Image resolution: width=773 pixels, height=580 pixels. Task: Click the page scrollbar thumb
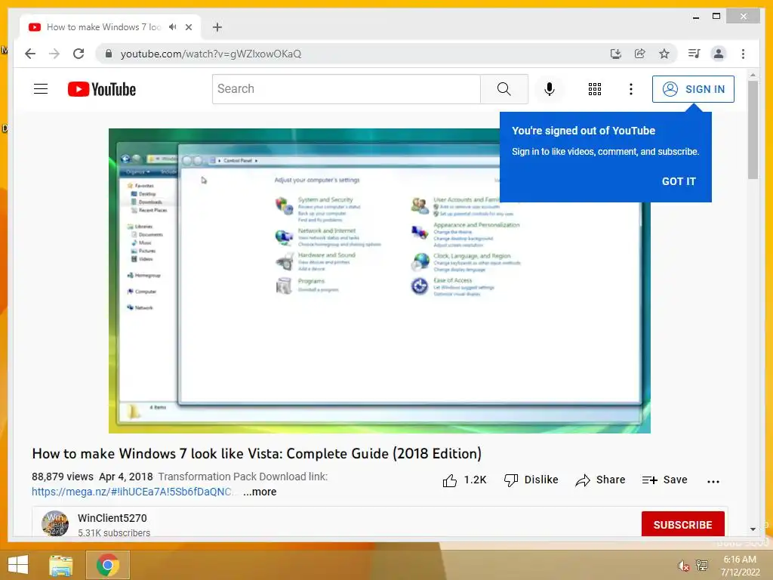coord(753,130)
